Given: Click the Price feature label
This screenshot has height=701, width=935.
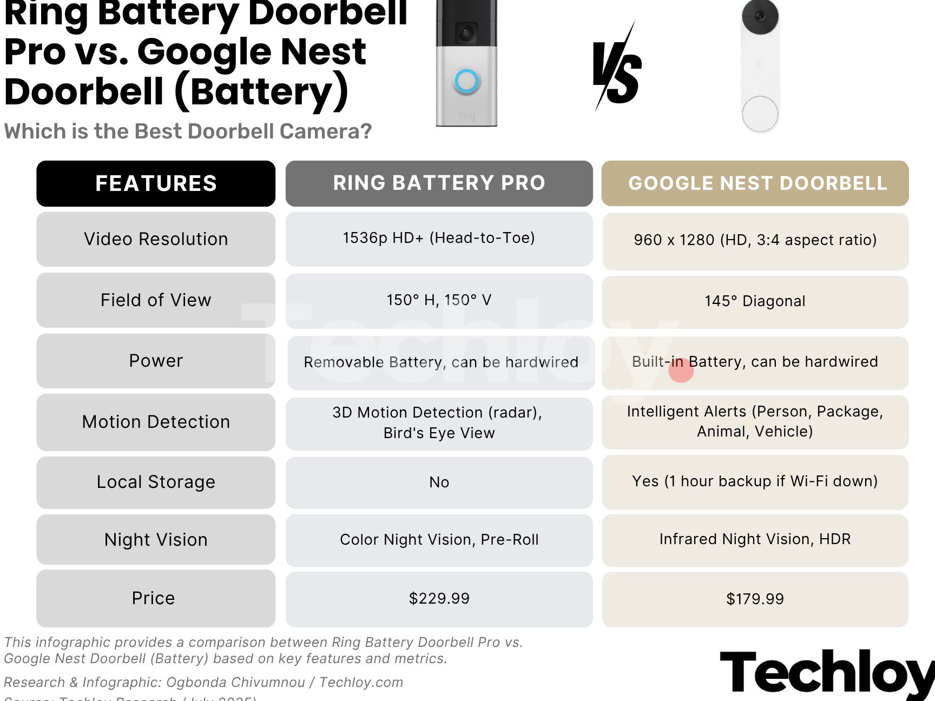Looking at the screenshot, I should tap(154, 598).
